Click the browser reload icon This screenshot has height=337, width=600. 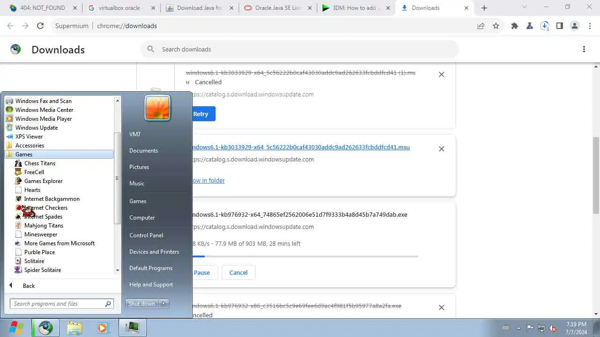tap(40, 26)
